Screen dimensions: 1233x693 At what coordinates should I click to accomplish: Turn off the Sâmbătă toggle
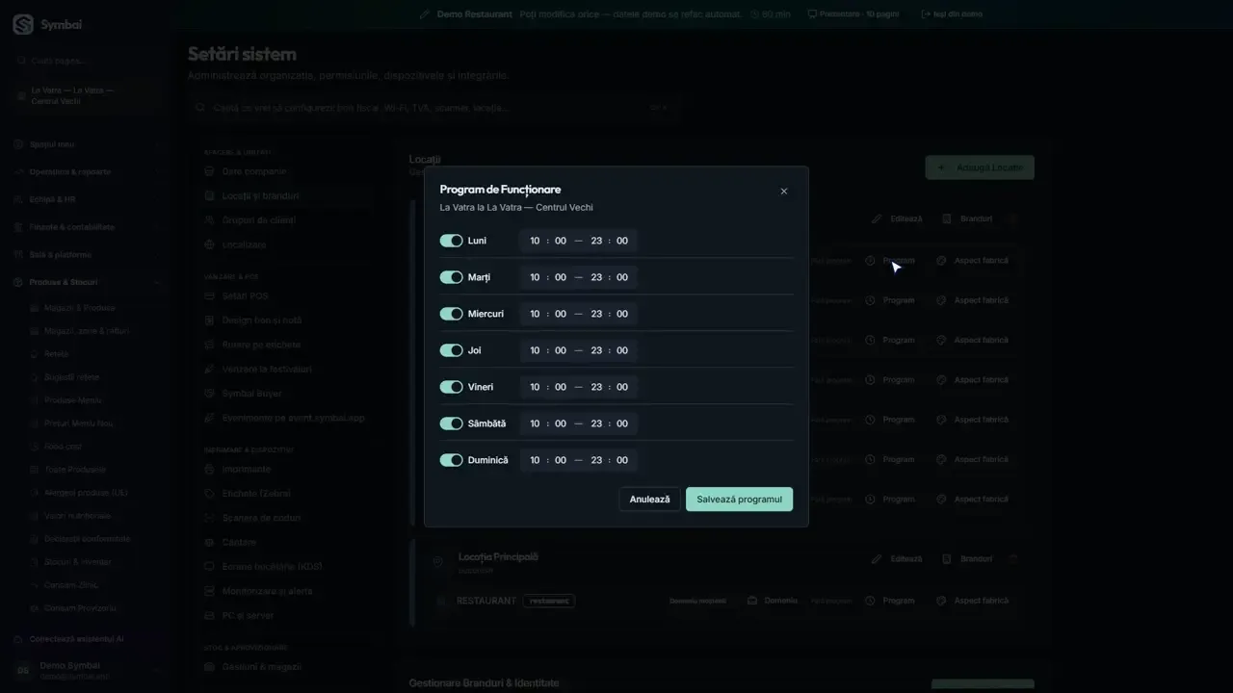pos(451,423)
